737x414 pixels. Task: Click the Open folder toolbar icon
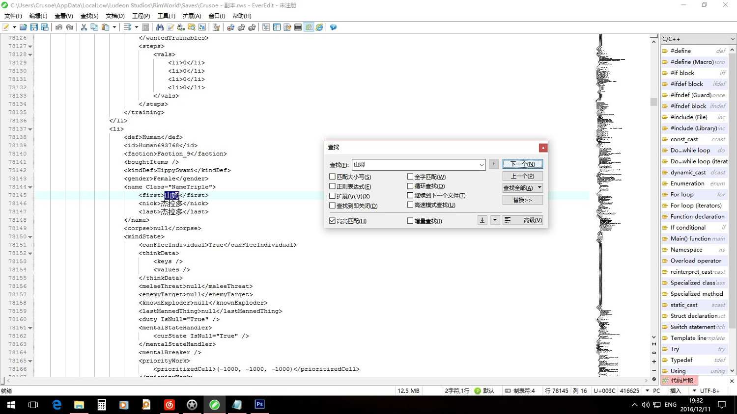point(23,27)
